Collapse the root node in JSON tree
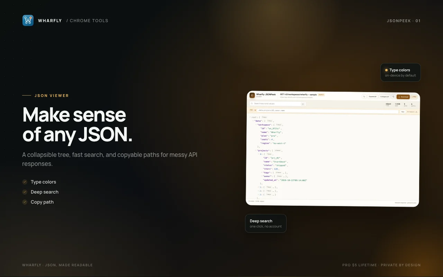 point(250,117)
